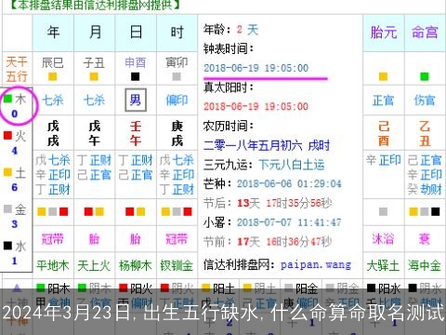The width and height of the screenshot is (446, 335).
Task: Click the 乙丑 pillar under 命宫
Action: coord(425,133)
